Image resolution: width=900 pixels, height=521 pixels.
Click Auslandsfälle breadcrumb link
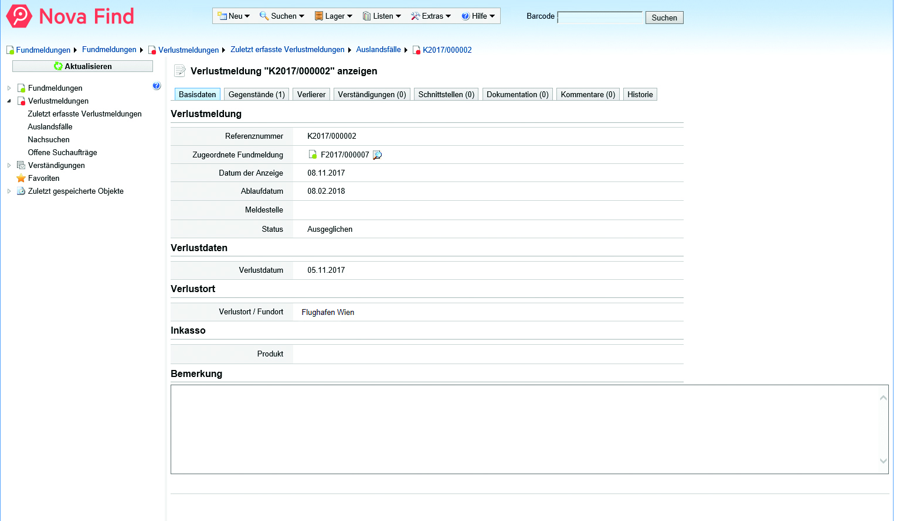378,50
